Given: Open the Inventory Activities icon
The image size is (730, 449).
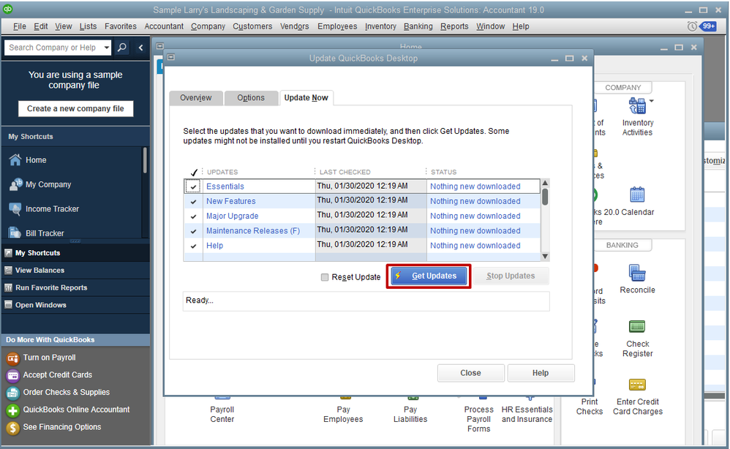Looking at the screenshot, I should 637,107.
